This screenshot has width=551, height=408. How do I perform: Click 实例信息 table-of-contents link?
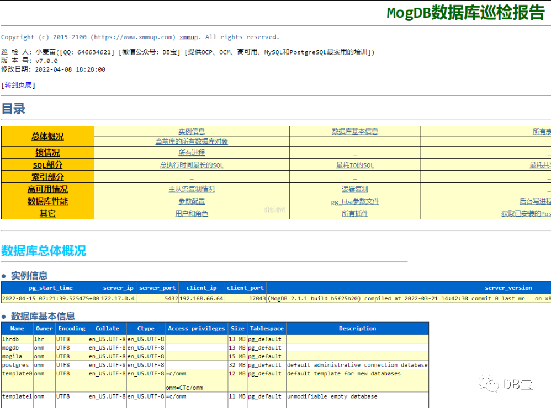192,132
